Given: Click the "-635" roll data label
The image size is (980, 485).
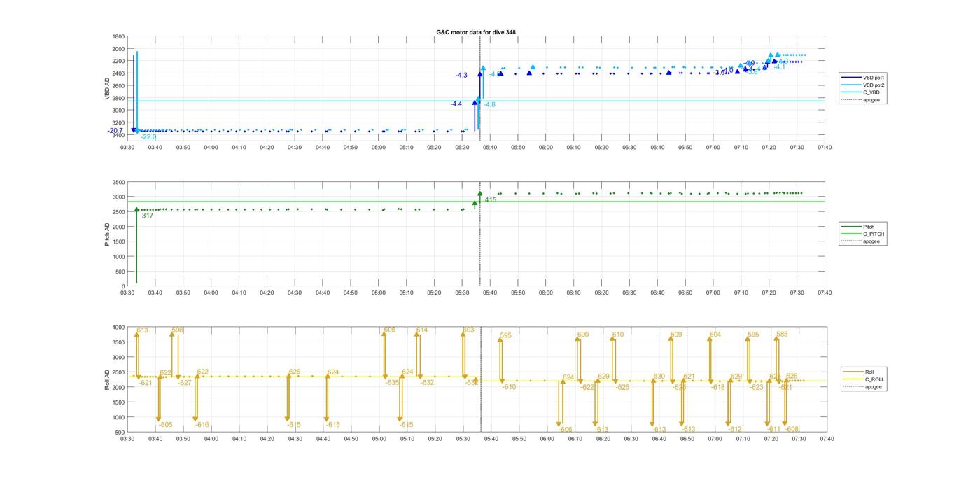Looking at the screenshot, I should pos(392,382).
